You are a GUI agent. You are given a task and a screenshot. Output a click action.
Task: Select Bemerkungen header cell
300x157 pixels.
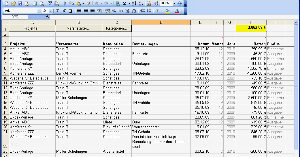coord(161,42)
